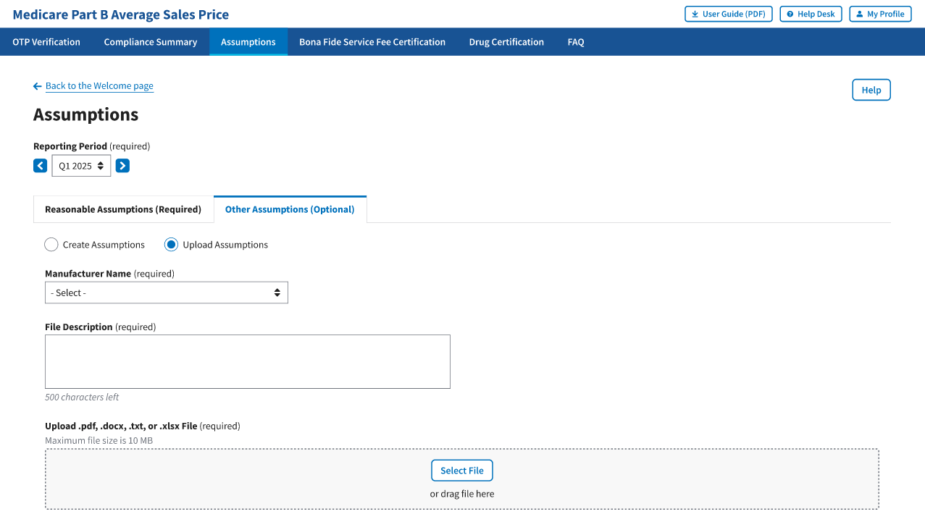Click the Help Desk button
Viewport: 925px width, 530px height.
point(811,14)
